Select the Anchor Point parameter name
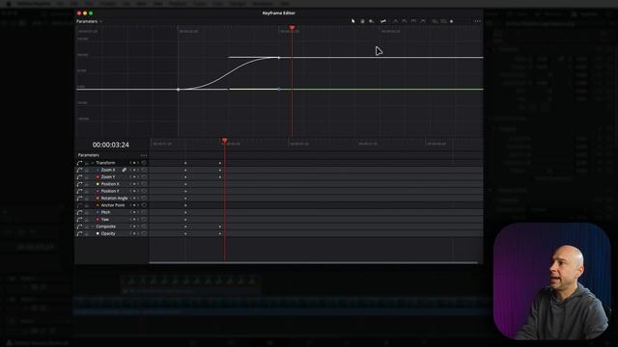The image size is (618, 347). pyautogui.click(x=113, y=205)
